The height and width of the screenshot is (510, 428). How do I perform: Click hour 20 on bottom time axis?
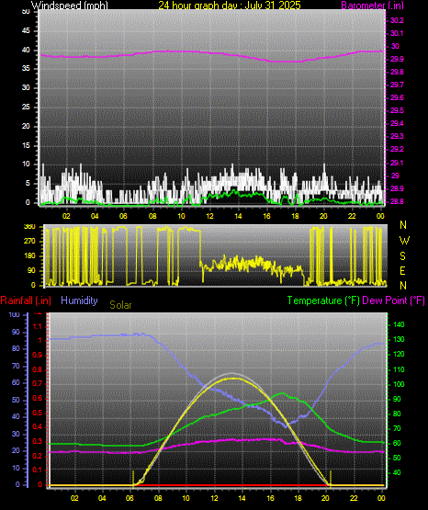[325, 498]
